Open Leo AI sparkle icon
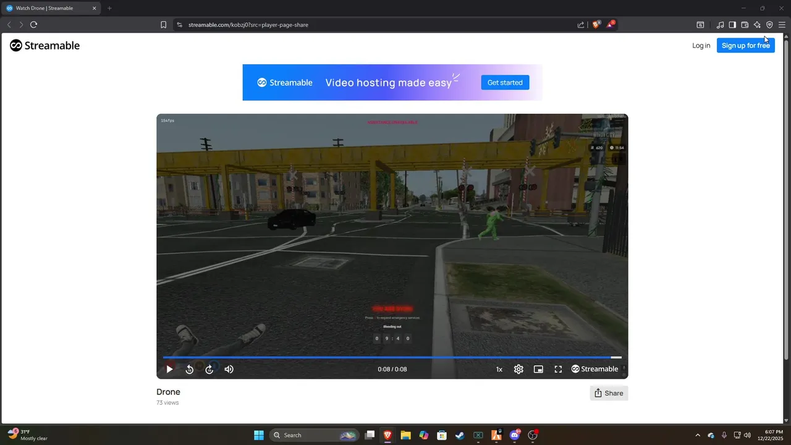 757,25
